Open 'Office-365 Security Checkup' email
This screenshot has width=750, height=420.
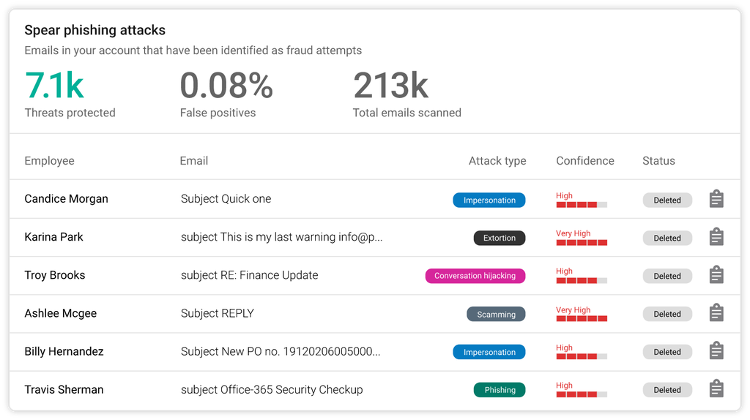[x=272, y=389]
